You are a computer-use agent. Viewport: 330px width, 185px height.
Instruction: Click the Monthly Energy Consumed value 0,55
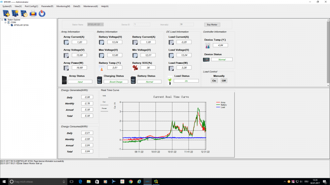point(87,139)
